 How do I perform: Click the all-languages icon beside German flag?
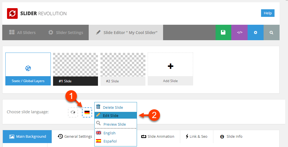(73, 112)
